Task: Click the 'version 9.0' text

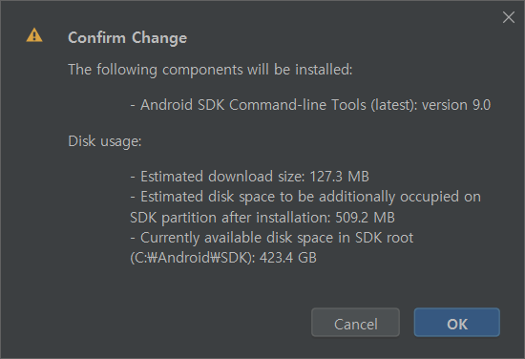Action: [x=456, y=105]
